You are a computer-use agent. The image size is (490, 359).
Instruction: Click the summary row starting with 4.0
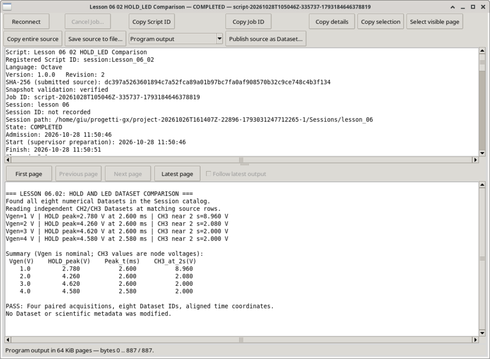(x=106, y=291)
